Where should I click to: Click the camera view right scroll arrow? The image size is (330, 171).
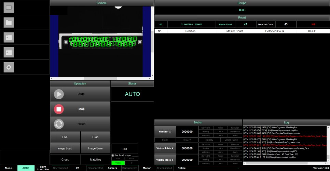(x=149, y=78)
